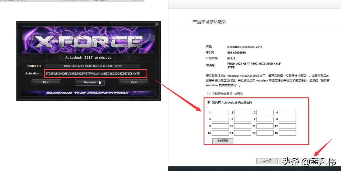The height and width of the screenshot is (171, 341).
Task: Click the Patch button in X-Force keygen
Action: coord(46,82)
